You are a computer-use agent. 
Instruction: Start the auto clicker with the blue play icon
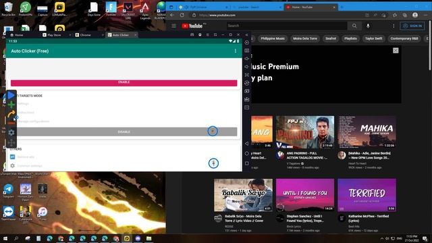11,95
